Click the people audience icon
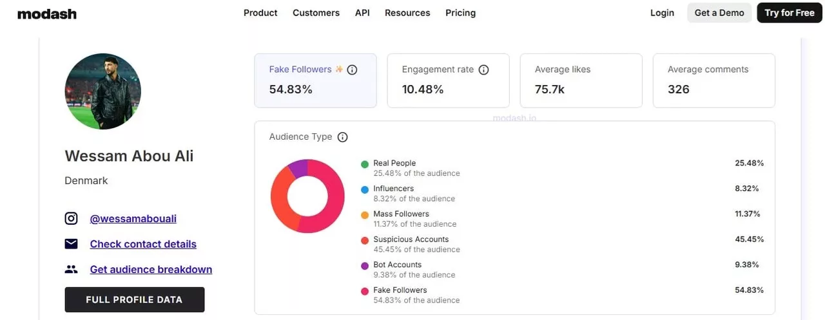This screenshot has width=825, height=320. click(71, 270)
